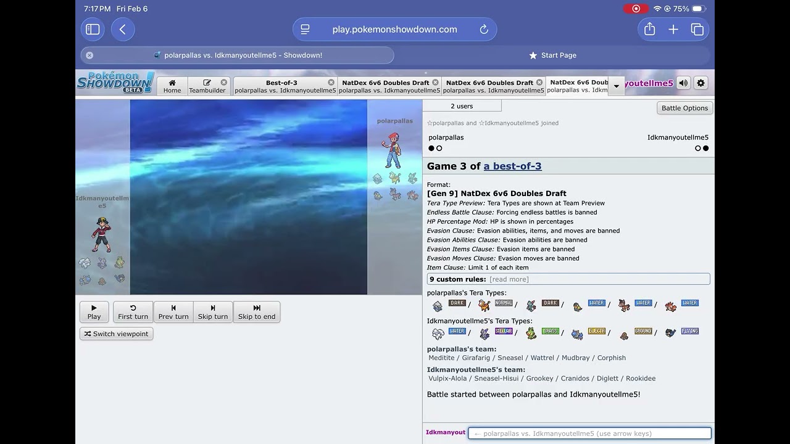Open the tab overview icon
The image size is (790, 444).
tap(697, 30)
